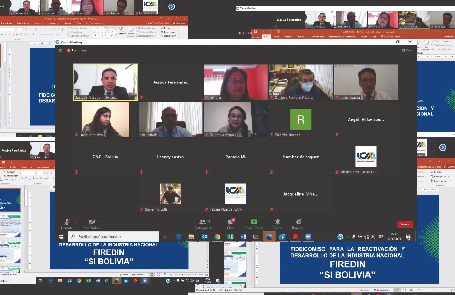Click the View button in Zoom

tap(407, 50)
